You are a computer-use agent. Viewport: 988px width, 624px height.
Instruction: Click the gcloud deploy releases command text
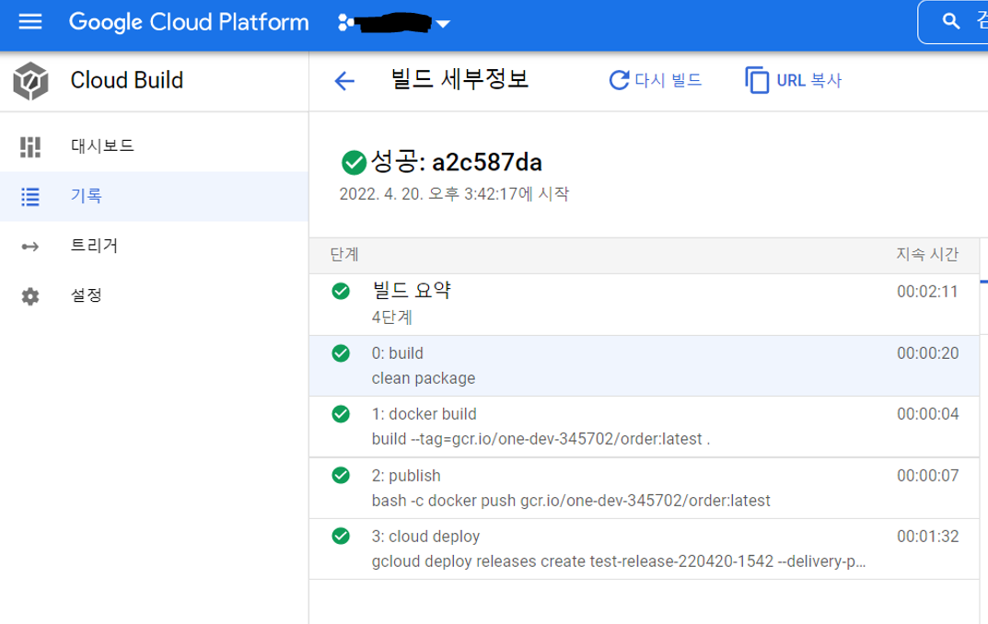[x=619, y=561]
